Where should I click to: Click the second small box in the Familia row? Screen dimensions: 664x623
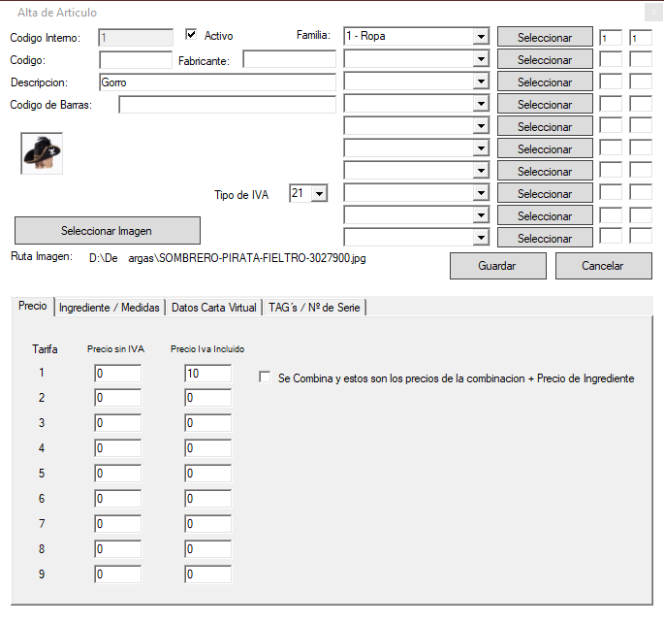(x=641, y=37)
